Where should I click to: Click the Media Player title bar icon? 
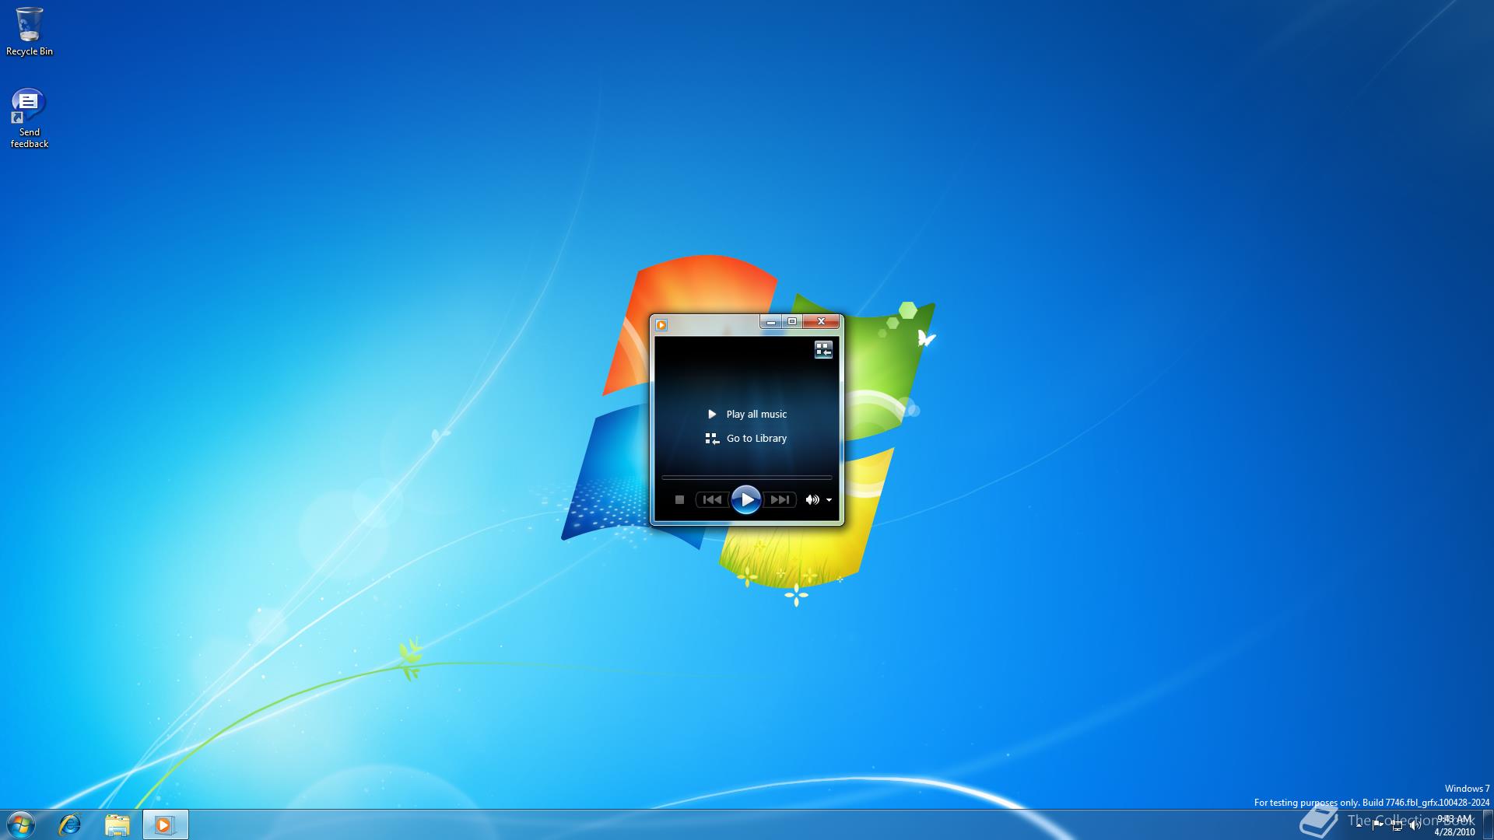tap(661, 325)
